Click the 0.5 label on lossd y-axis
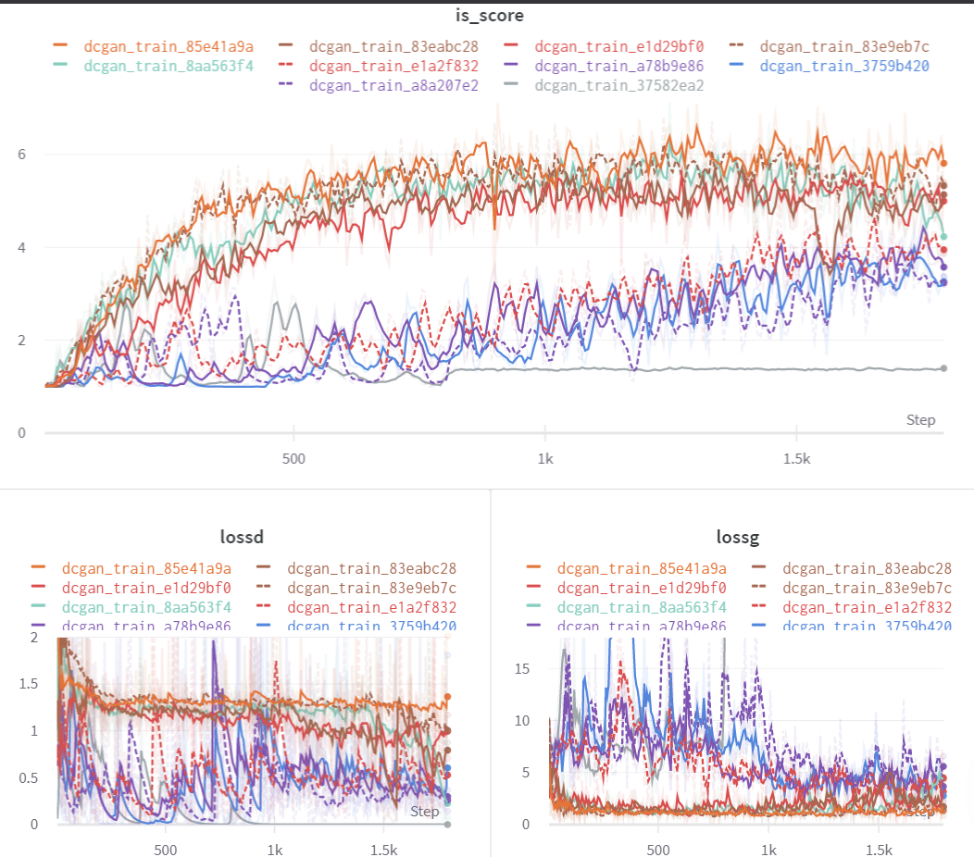The height and width of the screenshot is (857, 974). click(x=29, y=778)
